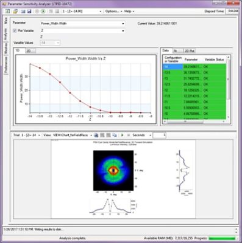Select the -11 row in data table
This screenshot has height=243, width=242.
(194, 102)
